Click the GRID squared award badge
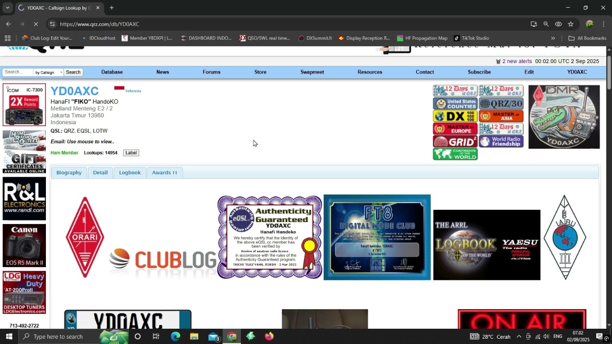This screenshot has height=344, width=612. [455, 141]
